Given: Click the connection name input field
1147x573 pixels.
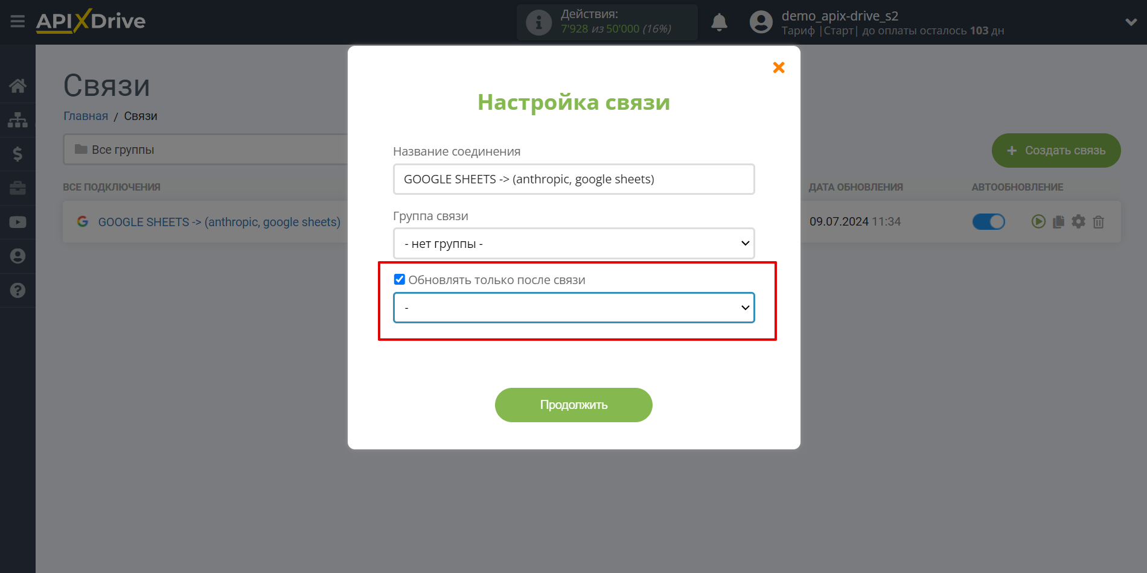Looking at the screenshot, I should click(573, 179).
